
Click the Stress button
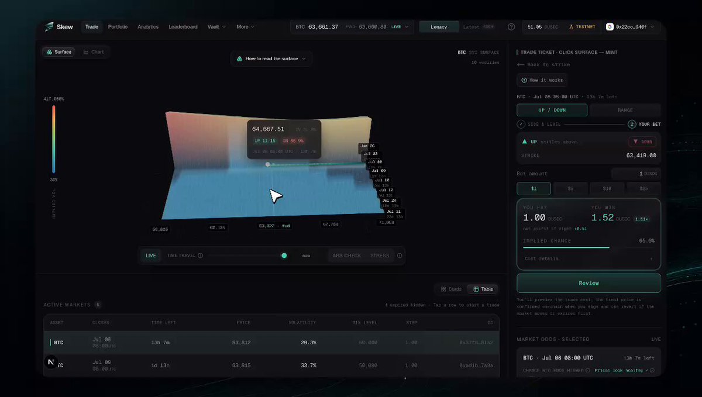click(x=380, y=256)
